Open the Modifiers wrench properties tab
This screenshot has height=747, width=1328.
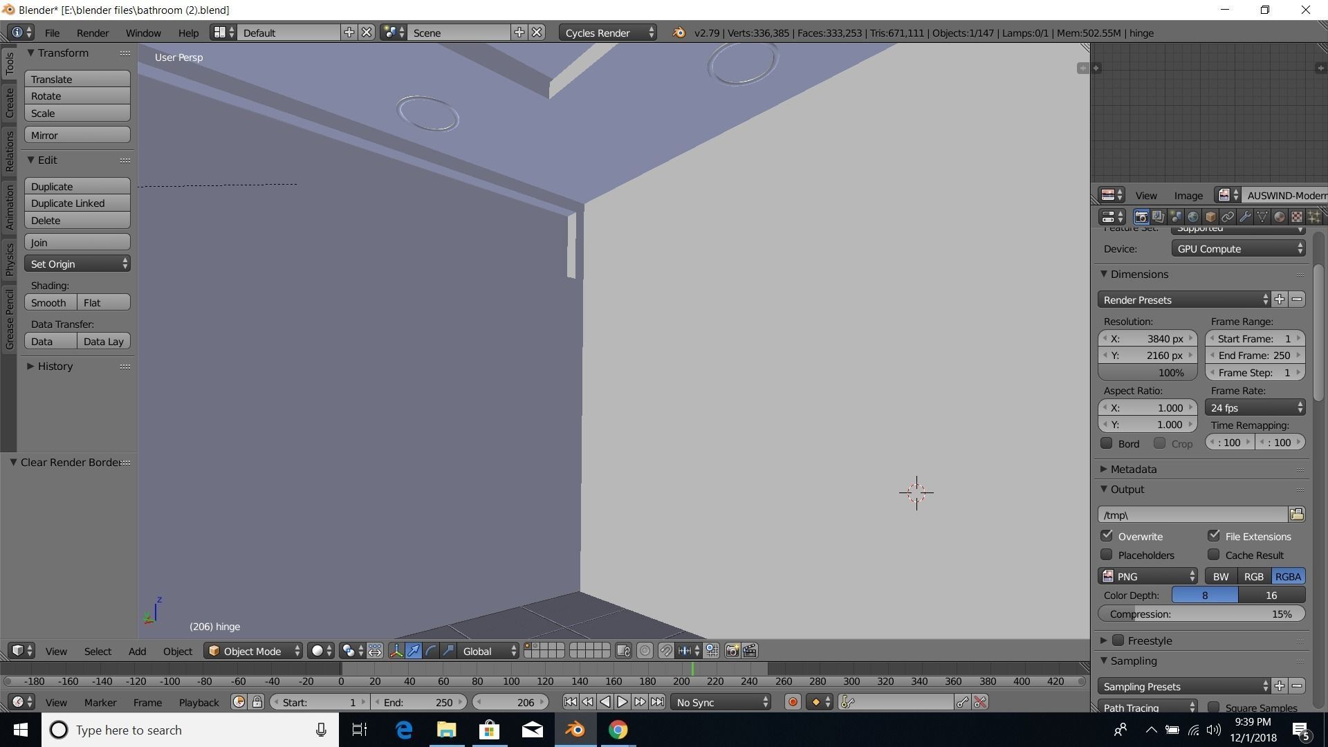coord(1245,216)
